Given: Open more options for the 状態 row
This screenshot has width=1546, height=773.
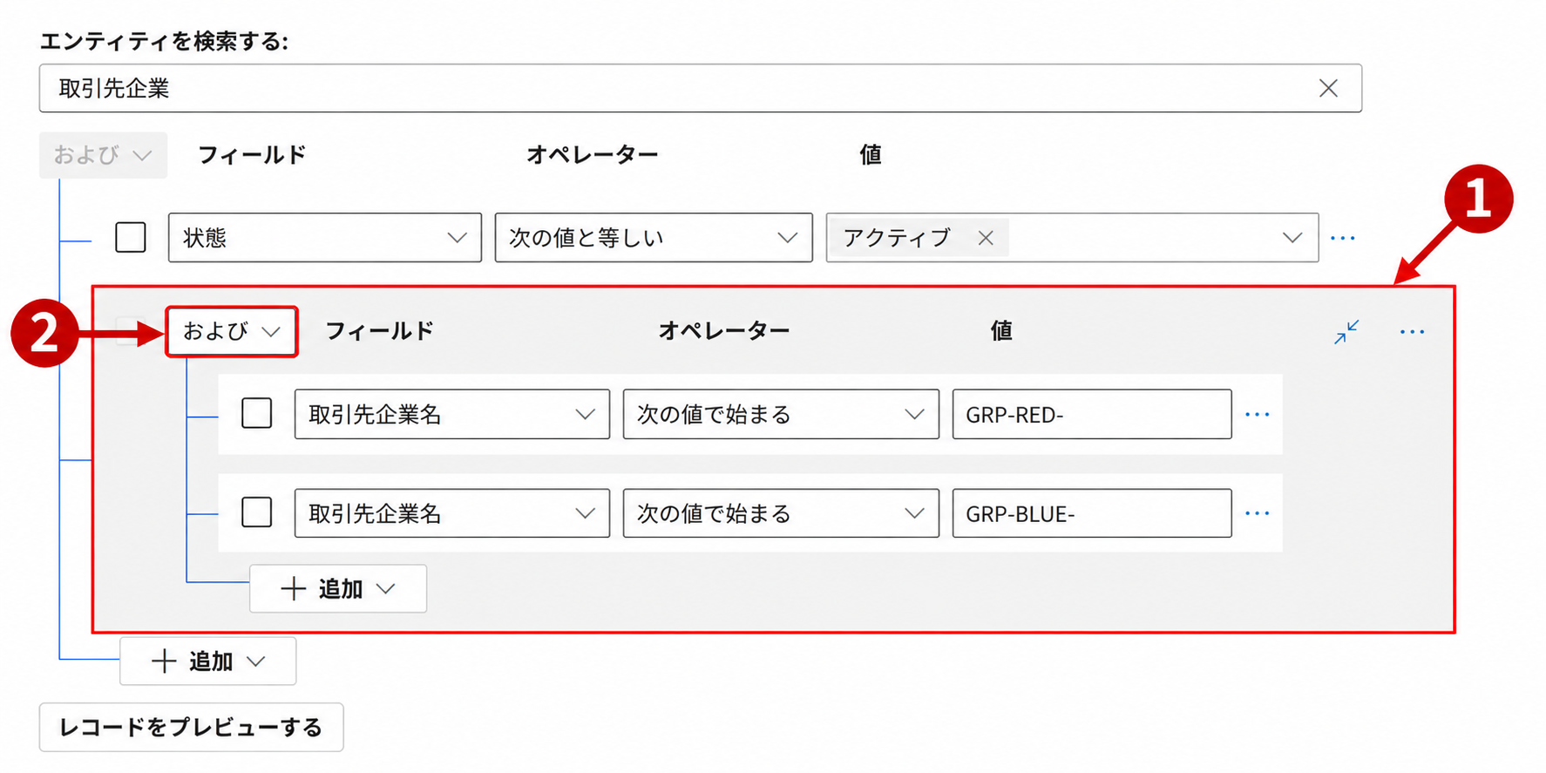Looking at the screenshot, I should 1343,238.
